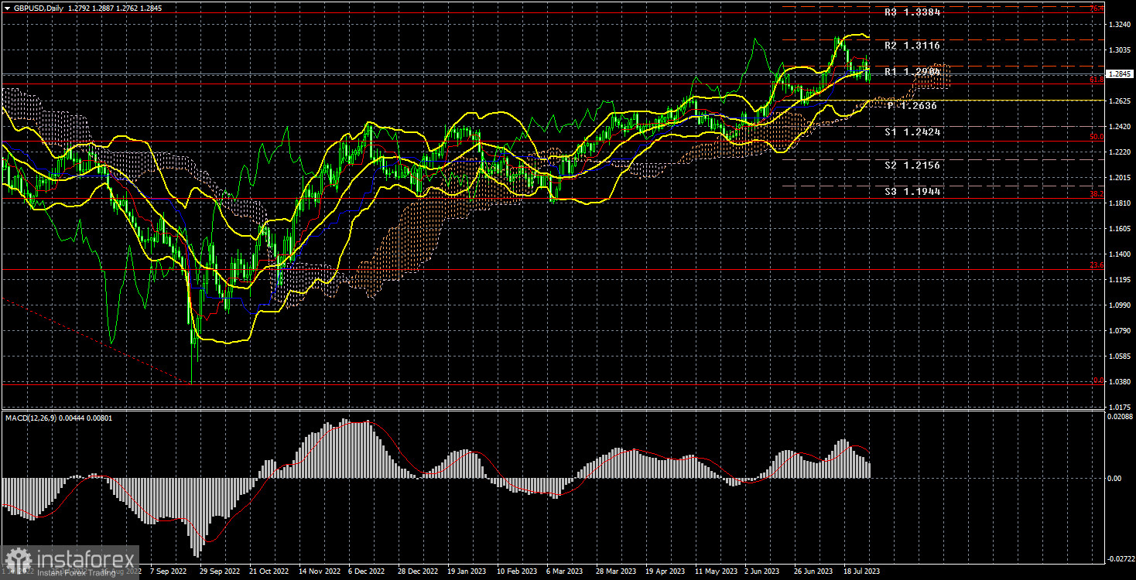Click the 7 Sep 2022 date label
Screen dimensions: 1136x580
tap(169, 571)
